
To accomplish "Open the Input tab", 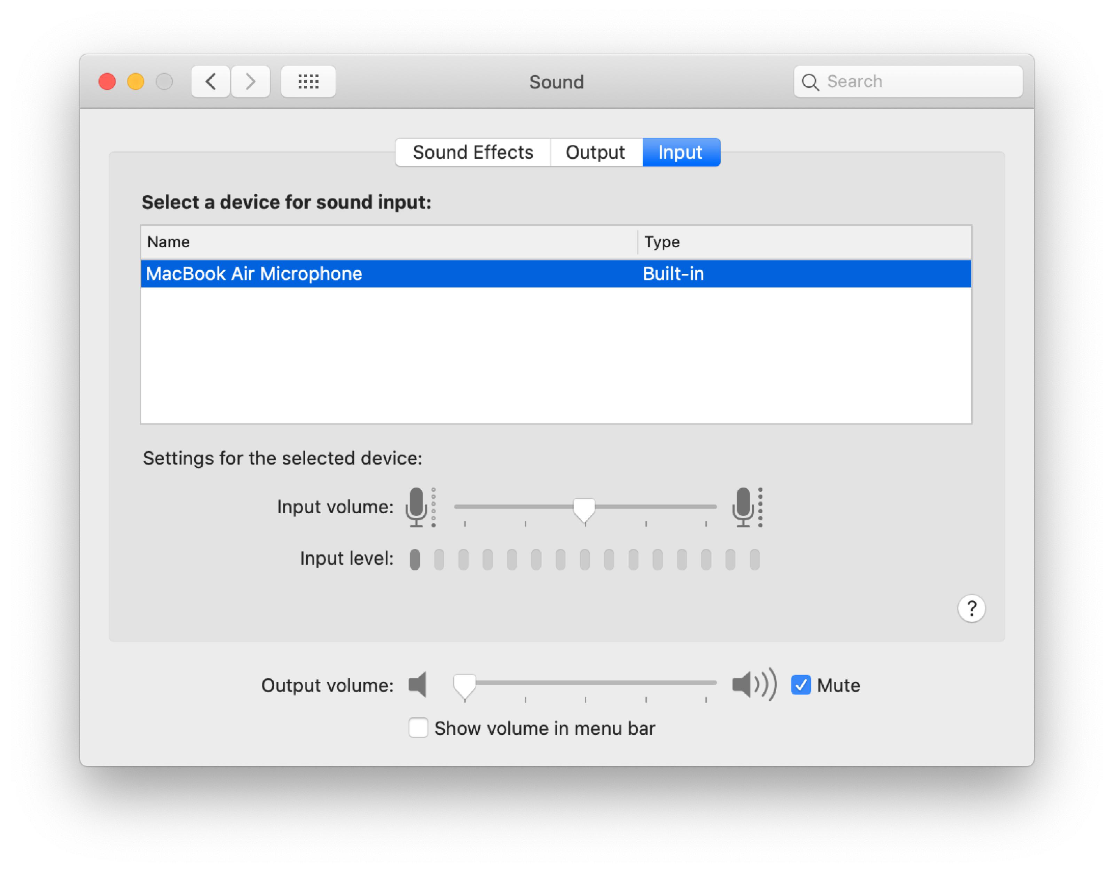I will [681, 151].
